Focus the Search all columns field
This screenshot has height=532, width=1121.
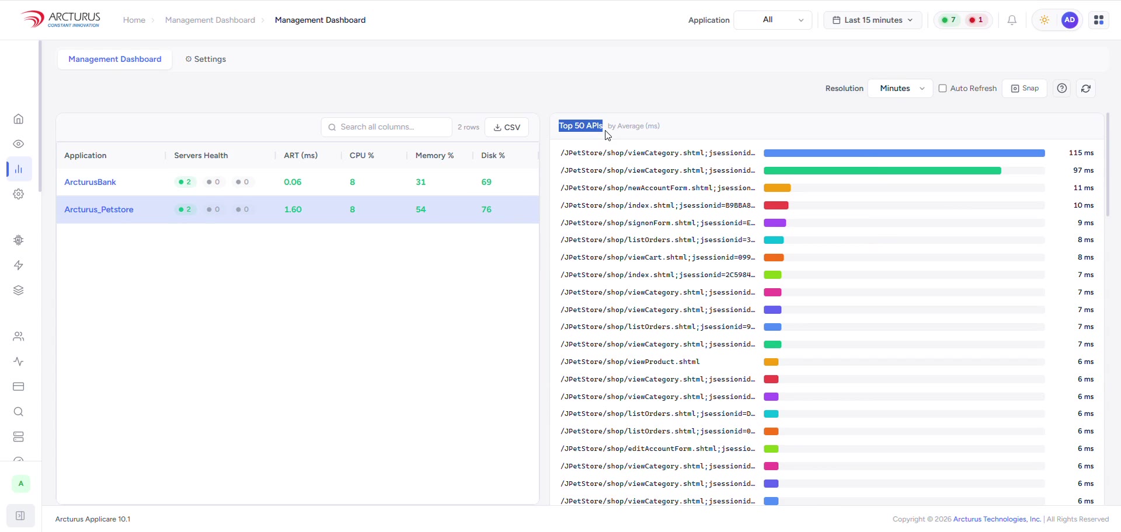click(x=387, y=127)
